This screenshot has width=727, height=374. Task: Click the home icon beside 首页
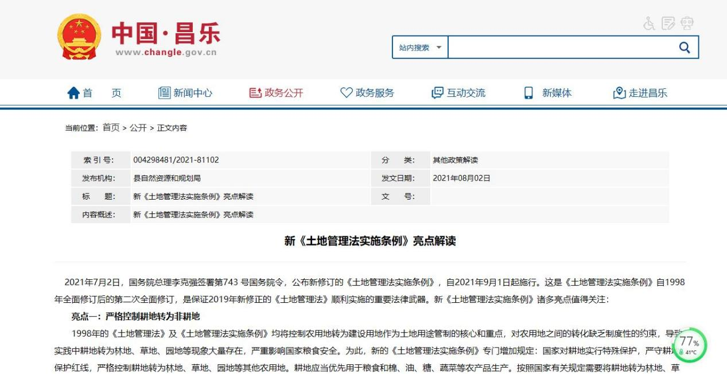point(73,93)
